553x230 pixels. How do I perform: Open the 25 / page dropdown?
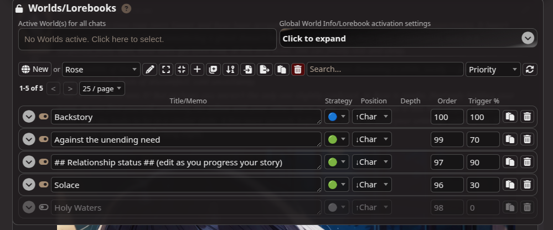[102, 89]
